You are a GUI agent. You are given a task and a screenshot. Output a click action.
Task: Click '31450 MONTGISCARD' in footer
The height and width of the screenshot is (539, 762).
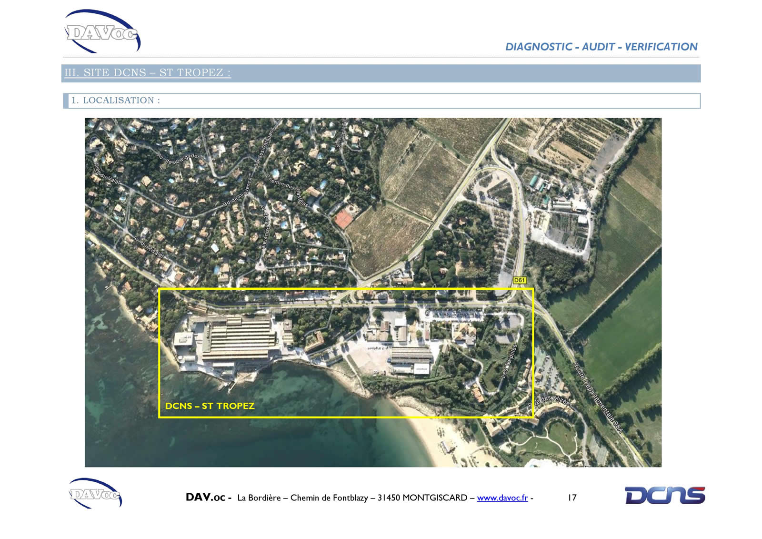(422, 498)
